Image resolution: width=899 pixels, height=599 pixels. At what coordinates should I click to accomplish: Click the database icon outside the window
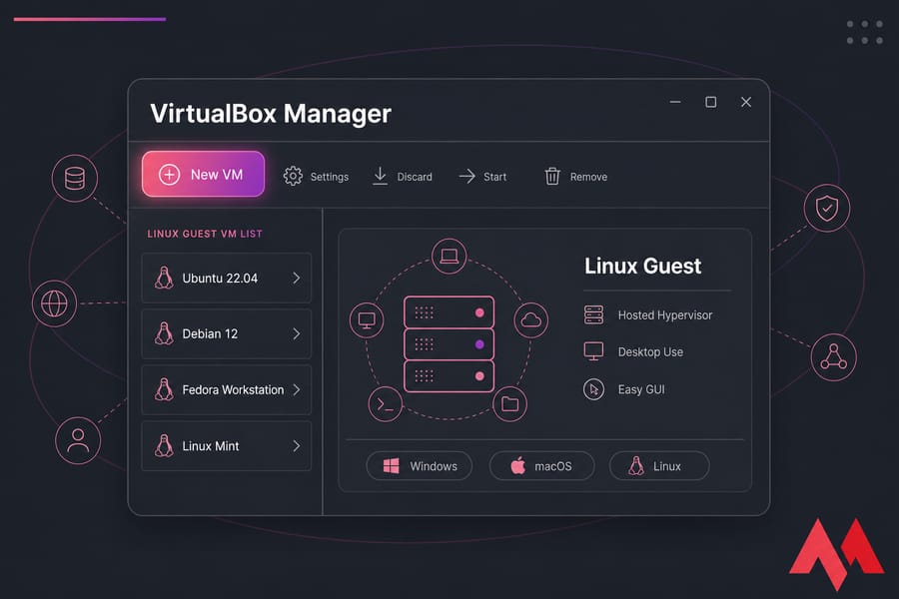tap(75, 179)
